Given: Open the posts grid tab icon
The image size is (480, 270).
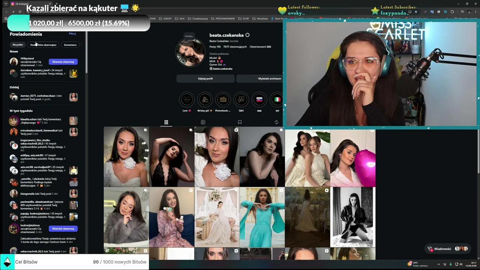Looking at the screenshot, I should click(166, 122).
